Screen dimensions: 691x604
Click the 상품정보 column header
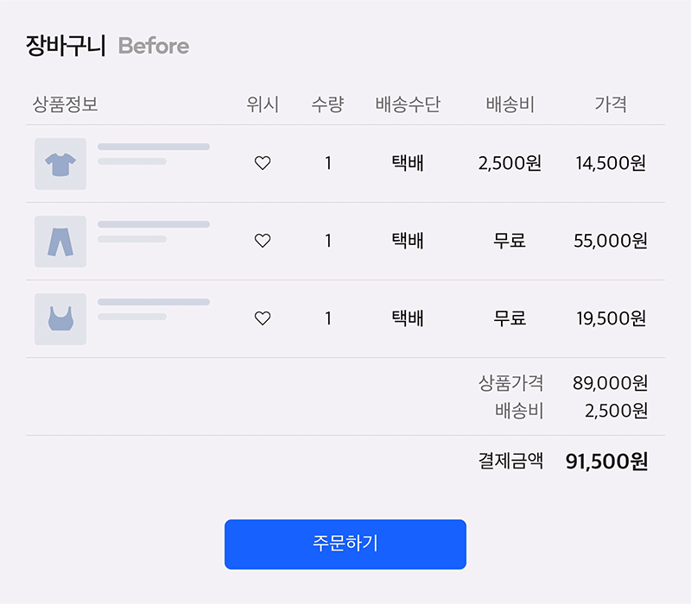(x=65, y=105)
